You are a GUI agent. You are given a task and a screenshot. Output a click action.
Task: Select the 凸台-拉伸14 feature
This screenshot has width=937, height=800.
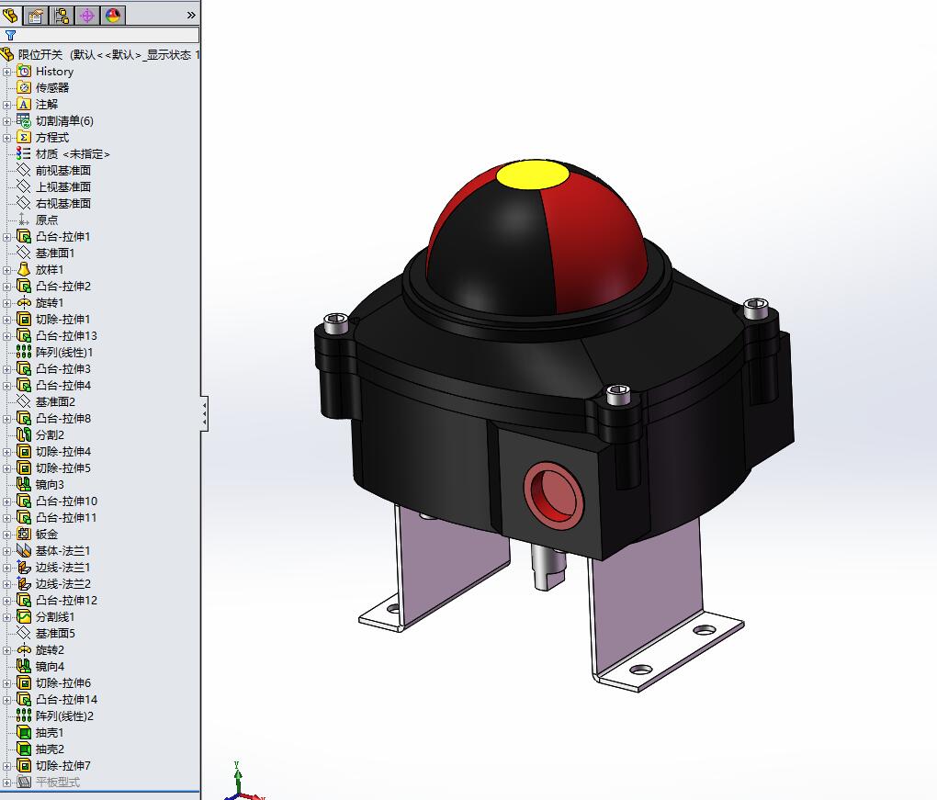[x=57, y=700]
